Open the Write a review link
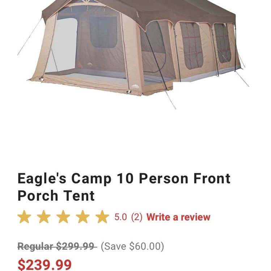The width and height of the screenshot is (271, 271). click(178, 217)
